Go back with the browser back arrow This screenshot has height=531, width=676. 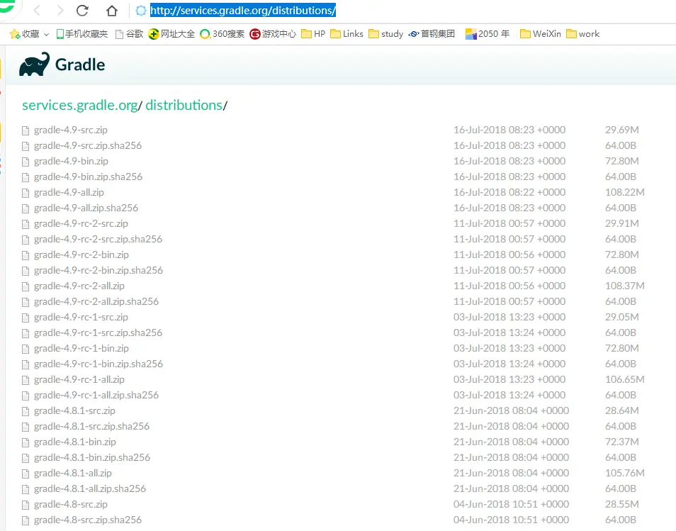37,11
